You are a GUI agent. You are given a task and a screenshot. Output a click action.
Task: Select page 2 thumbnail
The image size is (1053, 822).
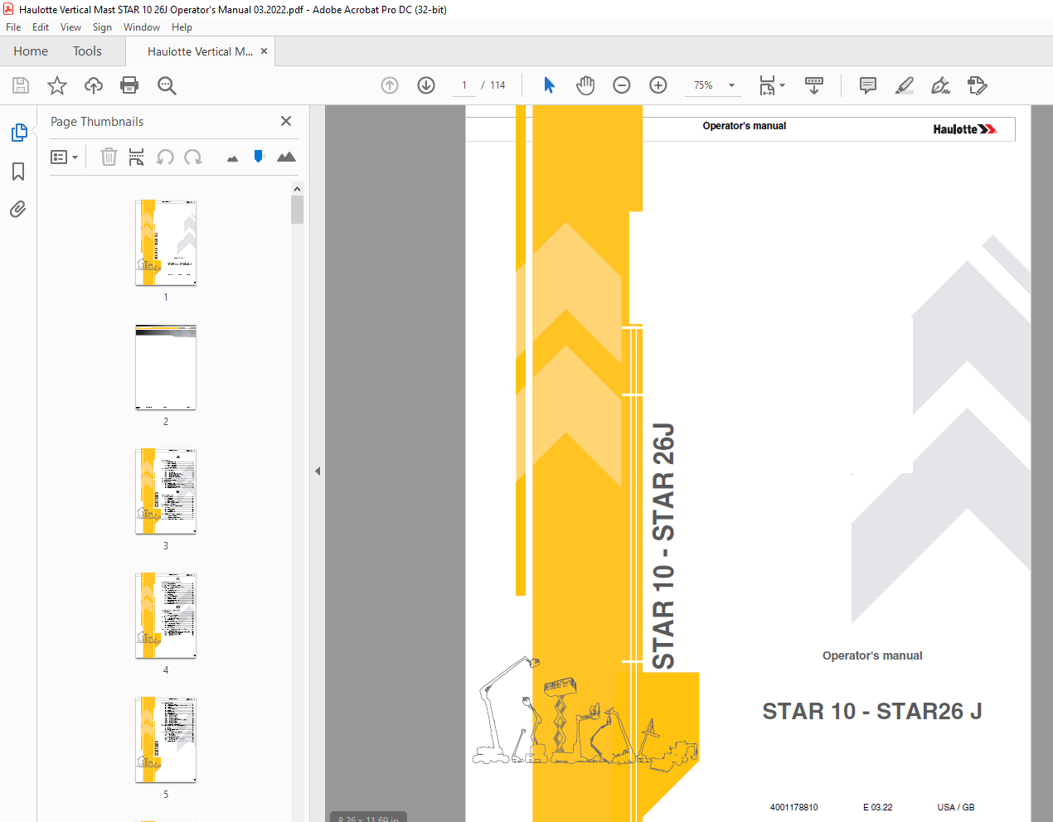[x=166, y=367]
